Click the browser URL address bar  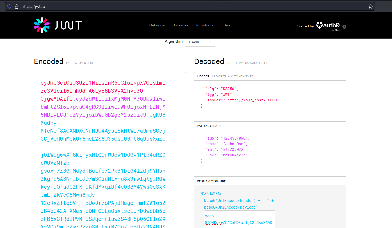click(190, 6)
